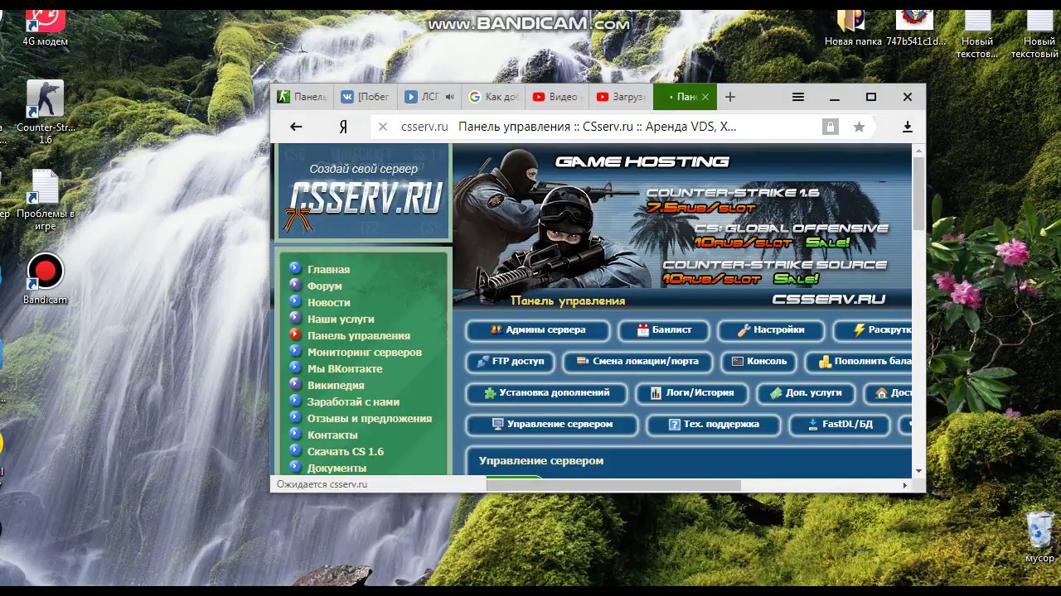Image resolution: width=1061 pixels, height=596 pixels.
Task: Open Наши услуги in the sidebar
Action: coord(341,319)
